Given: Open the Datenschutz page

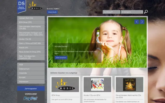Looking at the screenshot, I should pos(31,69).
